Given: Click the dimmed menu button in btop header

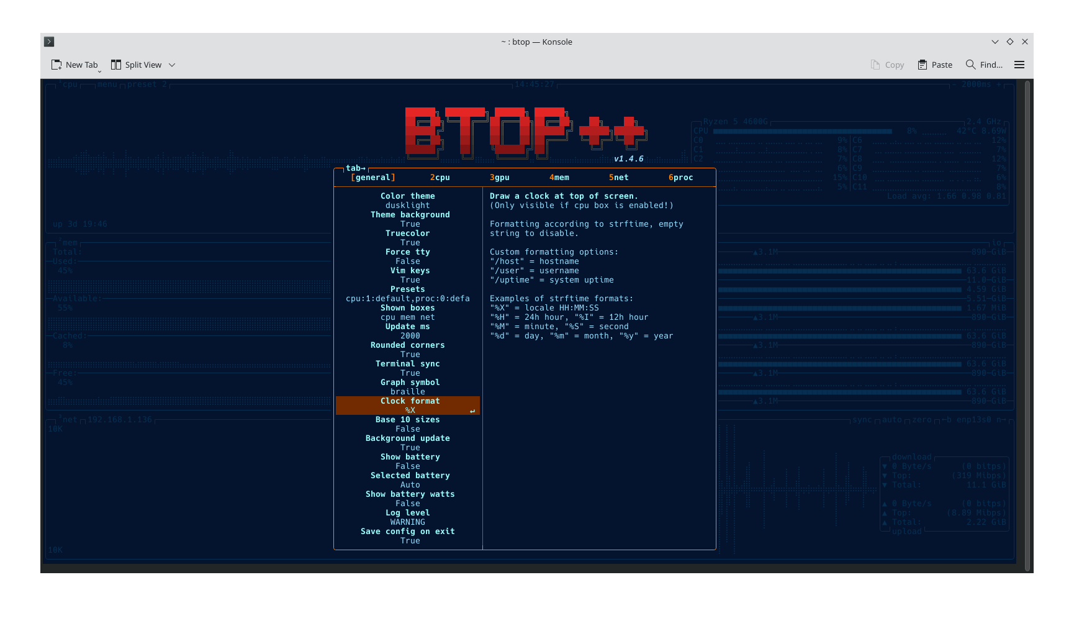Looking at the screenshot, I should (107, 84).
